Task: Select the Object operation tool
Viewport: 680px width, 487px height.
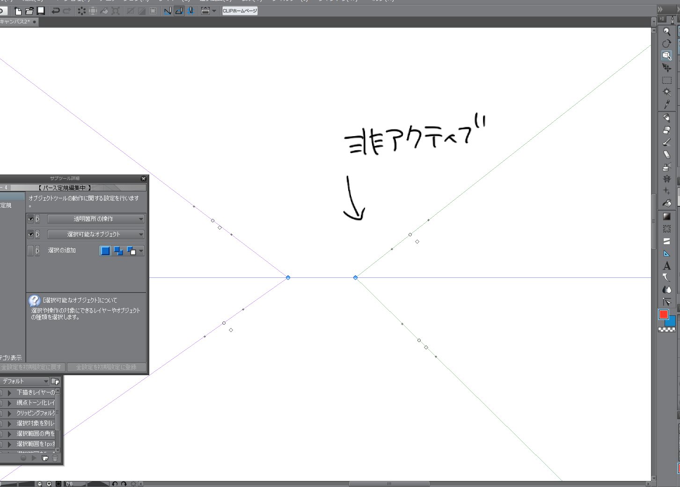Action: coord(667,56)
